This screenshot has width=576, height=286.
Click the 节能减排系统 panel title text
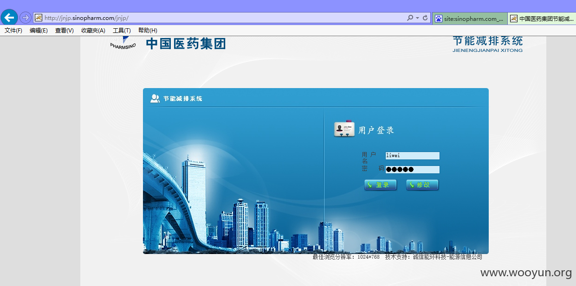coord(183,99)
